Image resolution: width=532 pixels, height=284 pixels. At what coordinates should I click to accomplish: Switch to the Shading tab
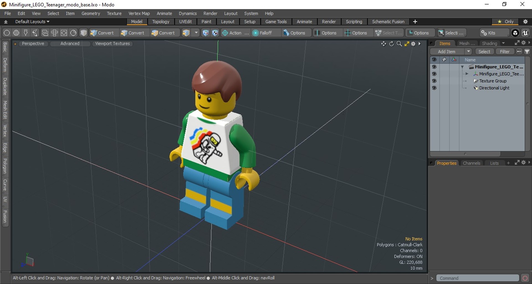click(489, 43)
